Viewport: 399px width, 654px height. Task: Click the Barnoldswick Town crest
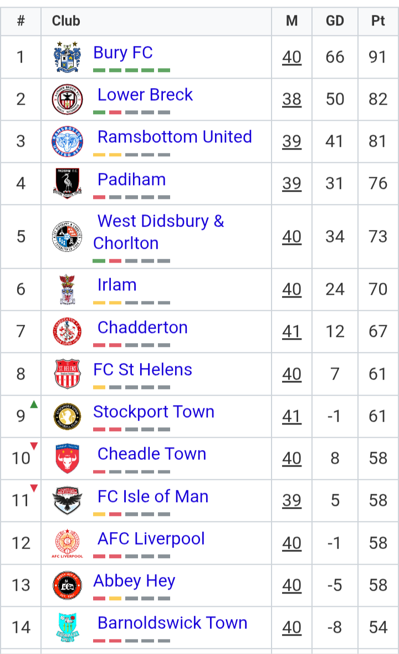67,627
